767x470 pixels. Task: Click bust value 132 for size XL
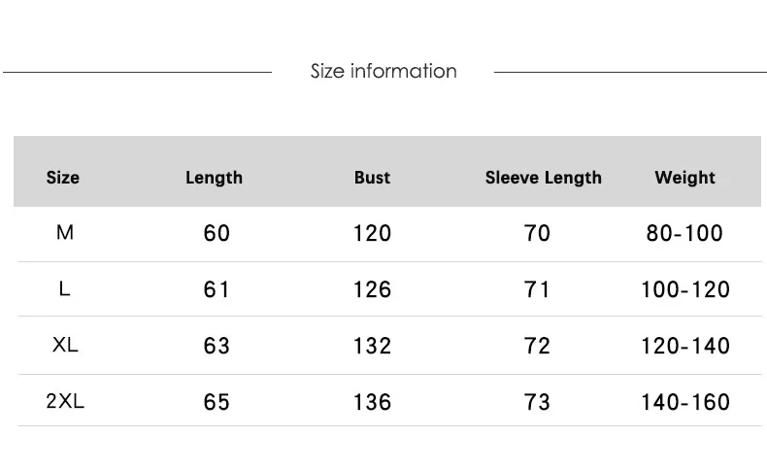click(x=372, y=346)
